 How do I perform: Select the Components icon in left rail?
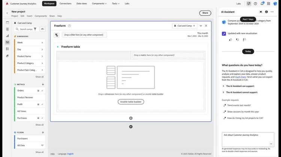[7, 42]
